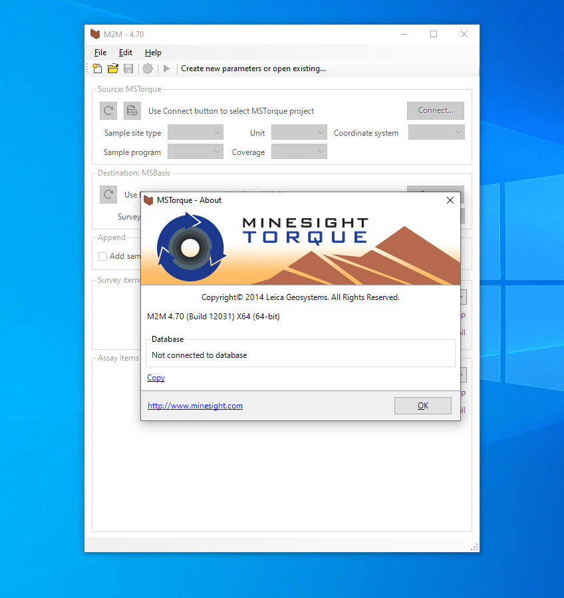564x598 pixels.
Task: Click the Source MSTorque refresh icon
Action: (x=108, y=111)
